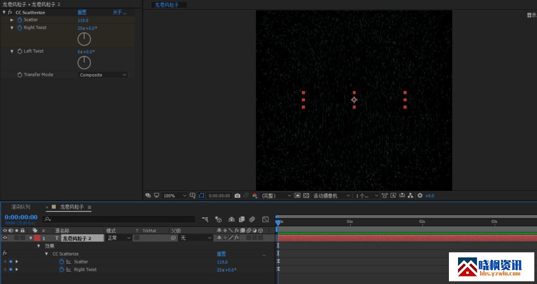This screenshot has width=537, height=284.
Task: Click primary viewer monitor icon
Action: tap(156, 195)
